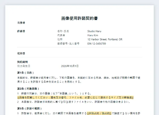Image resolution: width=159 pixels, height=115 pixels.
Task: Click the 許諾者 party label
Action: coord(21,31)
